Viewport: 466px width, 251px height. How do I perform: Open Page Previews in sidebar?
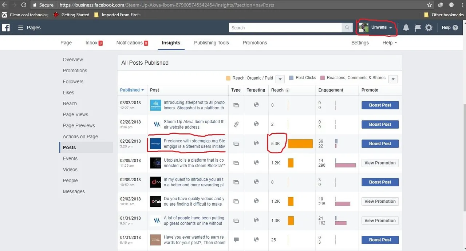pyautogui.click(x=79, y=126)
